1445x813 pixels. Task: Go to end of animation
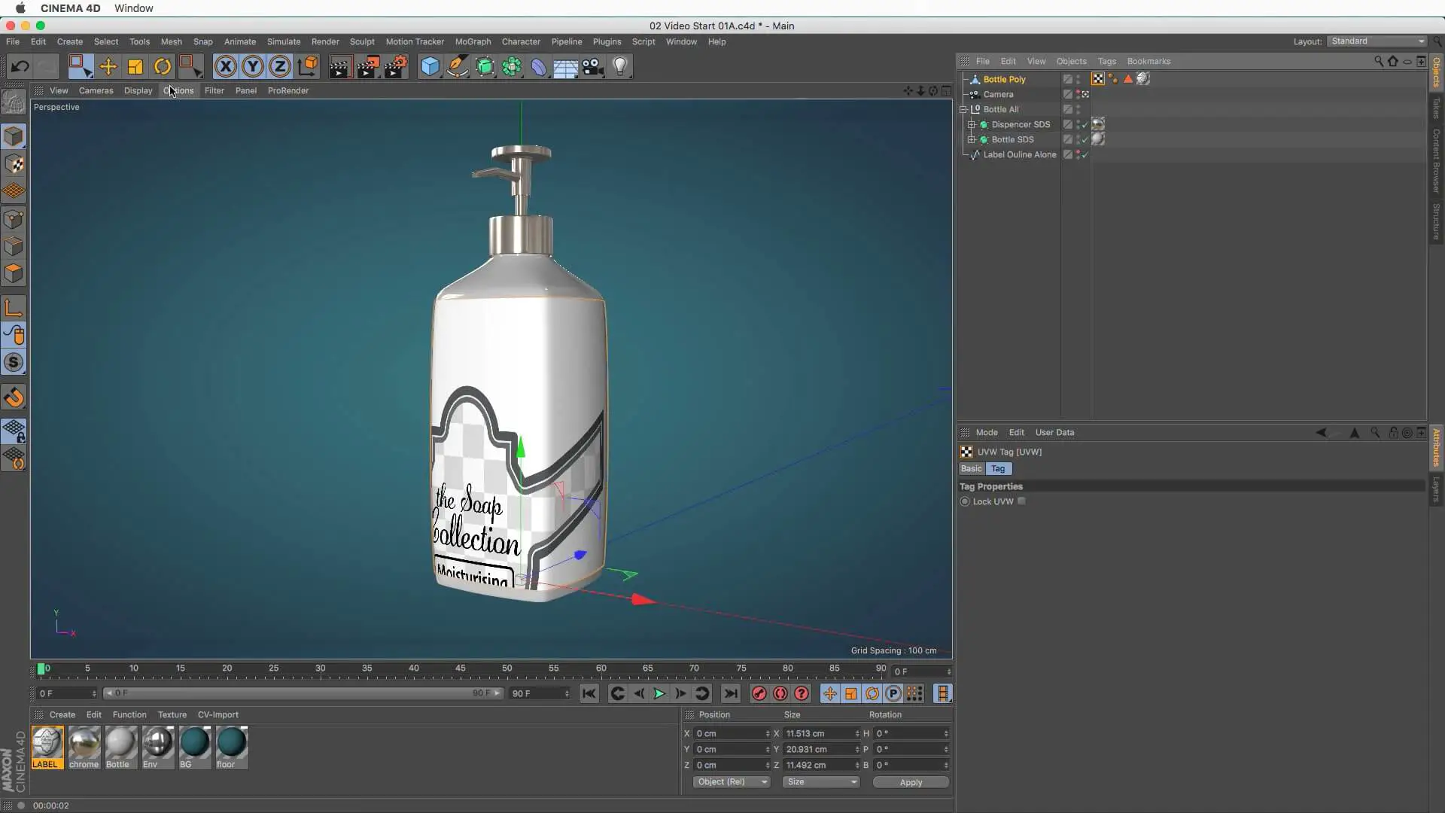click(x=731, y=693)
